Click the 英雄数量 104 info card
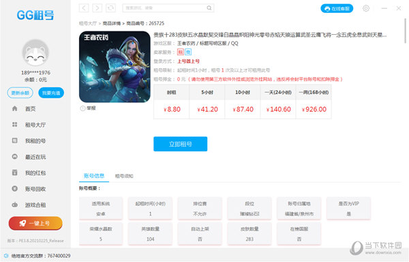The image size is (409, 262). pos(150,234)
